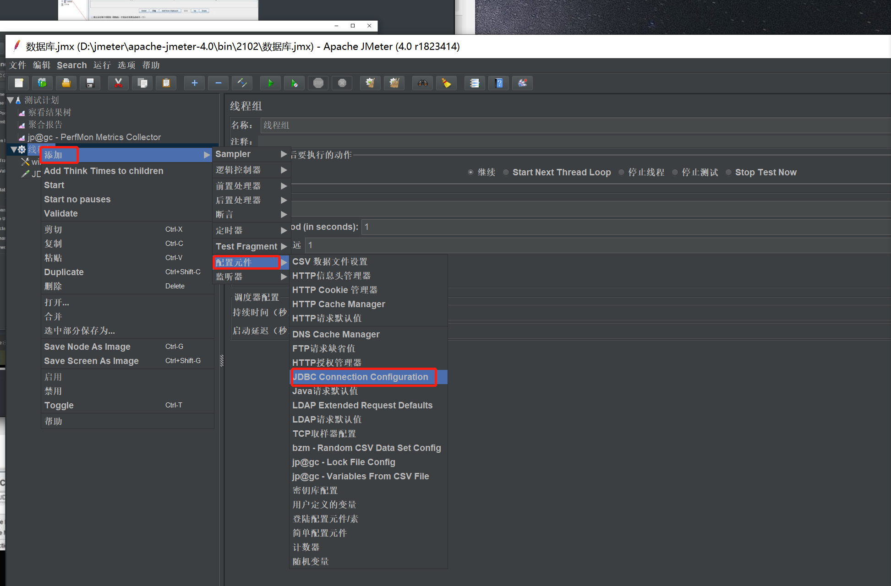The height and width of the screenshot is (586, 891).
Task: Click the Save floppy disk icon
Action: pos(90,83)
